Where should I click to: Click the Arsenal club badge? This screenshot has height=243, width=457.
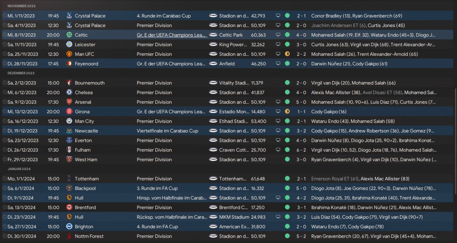(69, 102)
